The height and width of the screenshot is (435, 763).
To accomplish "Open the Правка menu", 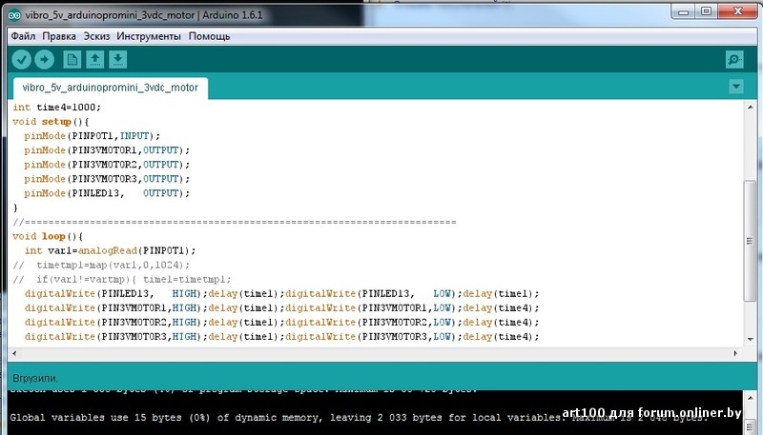I will [59, 36].
